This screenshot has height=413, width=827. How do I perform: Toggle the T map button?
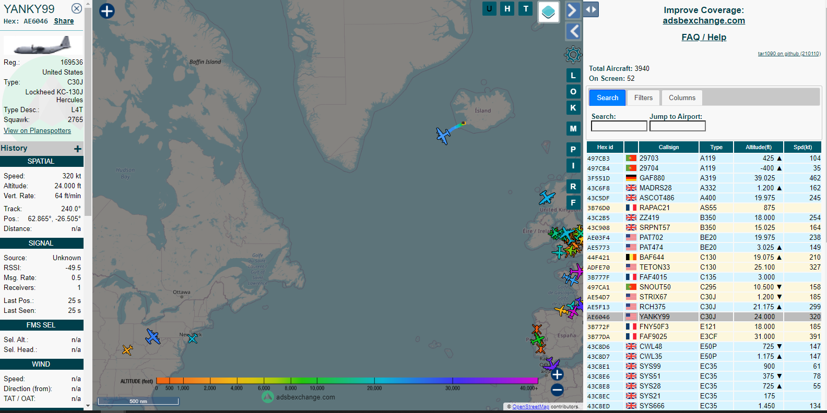point(525,8)
